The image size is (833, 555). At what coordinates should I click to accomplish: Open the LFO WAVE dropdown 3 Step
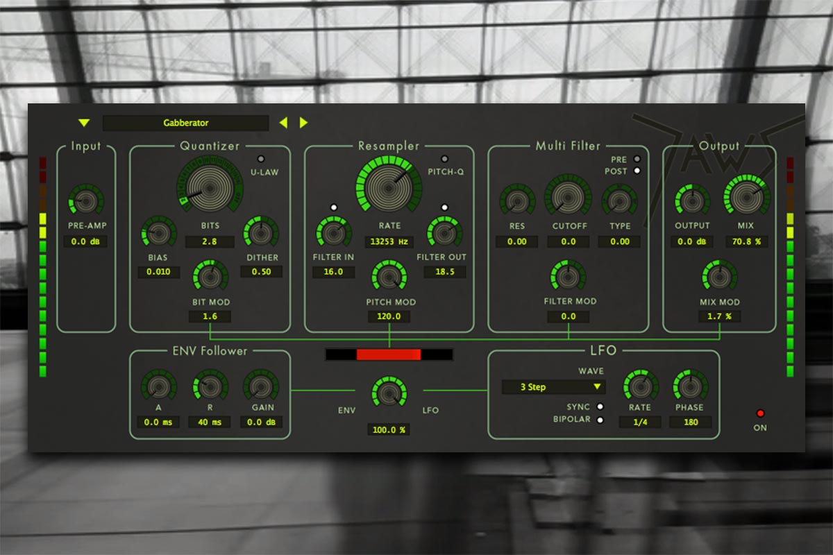point(554,386)
